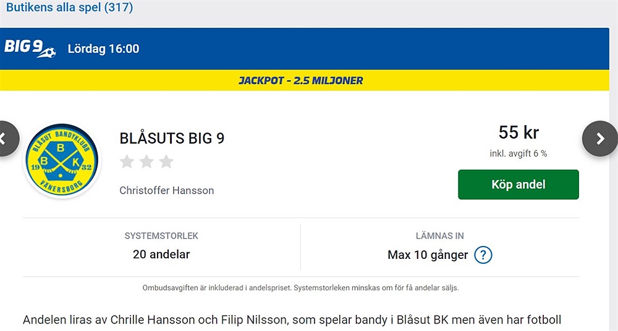The image size is (618, 331).
Task: Click the inkl. avgift 6 % text
Action: (x=519, y=153)
